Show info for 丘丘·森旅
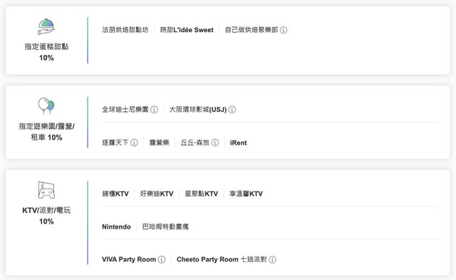 [x=215, y=142]
